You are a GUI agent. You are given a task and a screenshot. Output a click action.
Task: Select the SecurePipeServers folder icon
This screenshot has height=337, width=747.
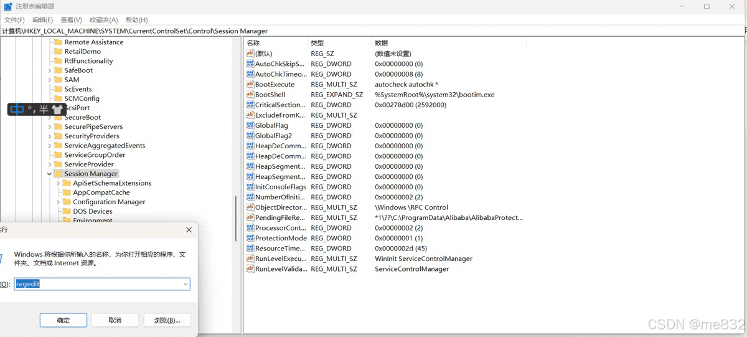[58, 126]
